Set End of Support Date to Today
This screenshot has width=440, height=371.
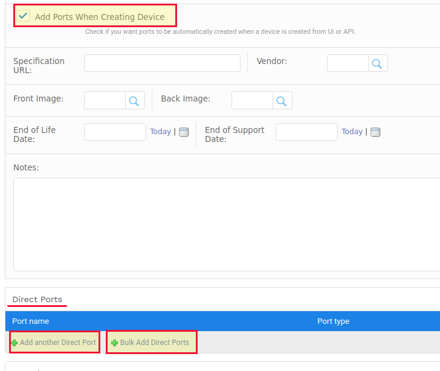[352, 131]
